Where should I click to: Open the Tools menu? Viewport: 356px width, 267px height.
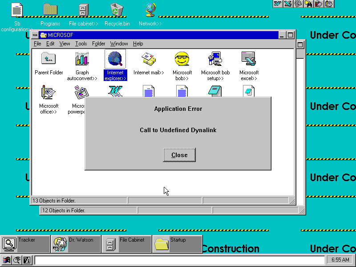click(x=81, y=44)
